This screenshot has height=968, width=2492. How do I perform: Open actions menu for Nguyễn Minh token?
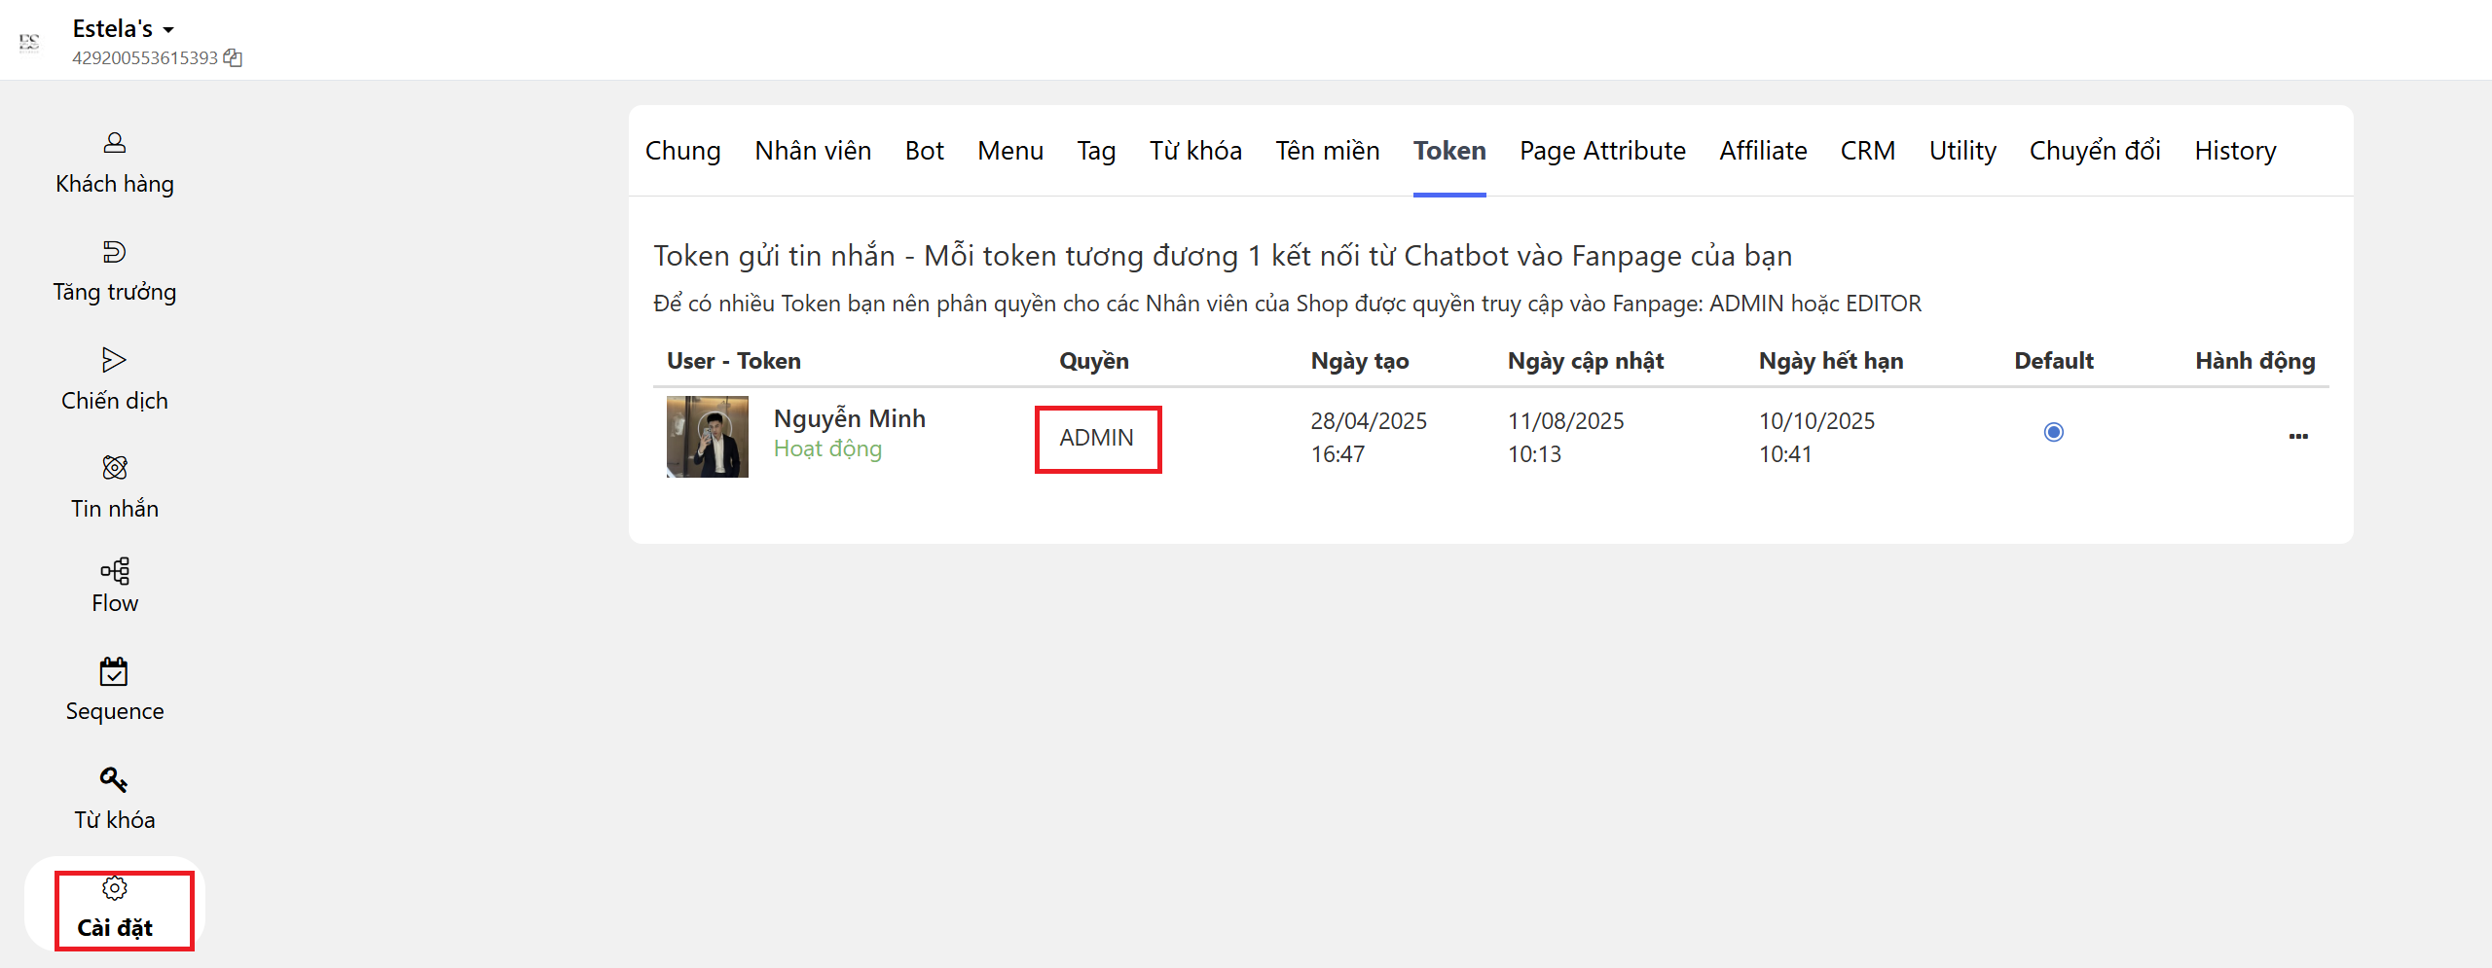click(x=2297, y=436)
